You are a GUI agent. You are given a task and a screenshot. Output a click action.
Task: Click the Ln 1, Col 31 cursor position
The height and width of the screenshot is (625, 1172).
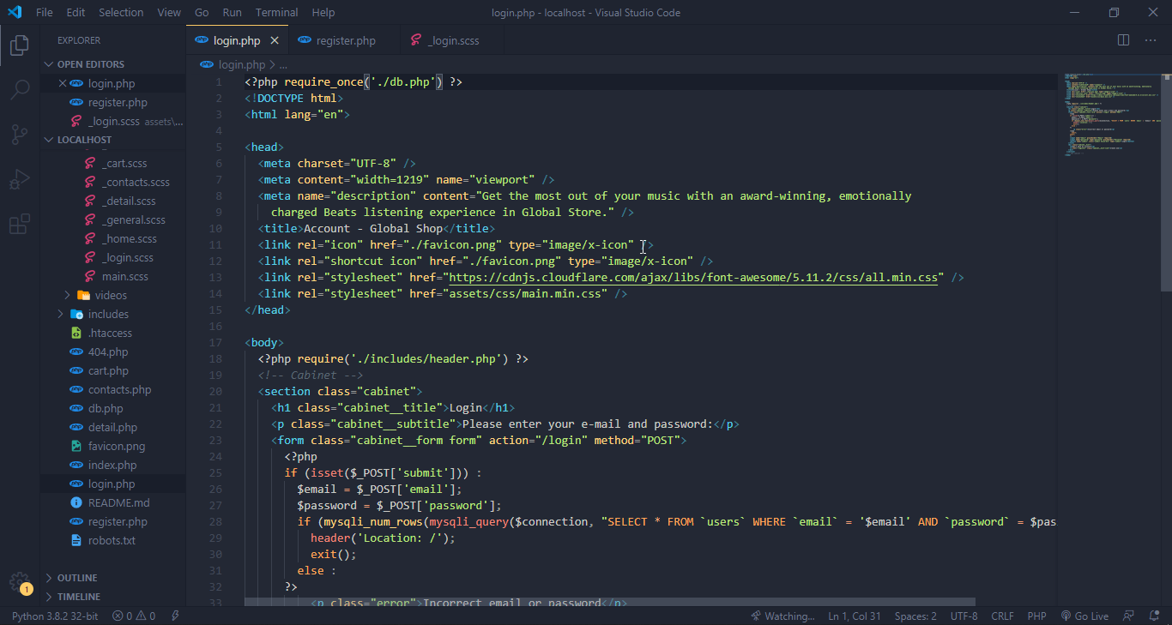click(x=855, y=616)
